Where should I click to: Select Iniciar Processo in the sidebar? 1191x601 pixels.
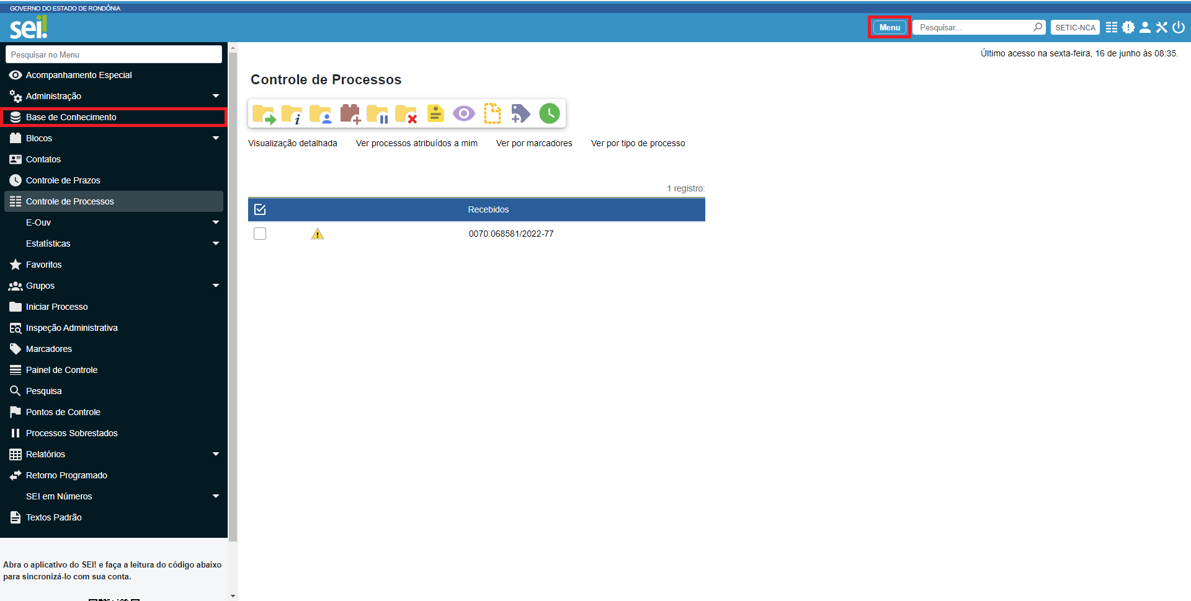point(56,306)
